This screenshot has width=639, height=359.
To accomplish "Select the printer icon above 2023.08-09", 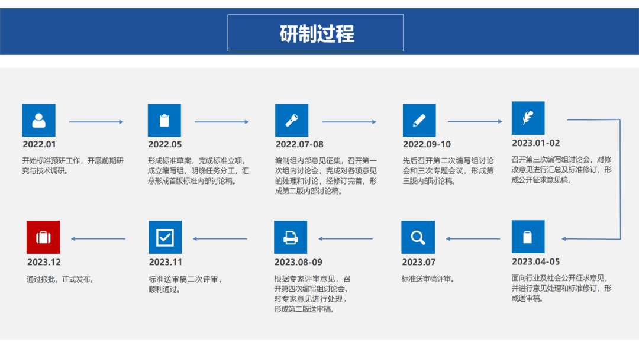I will pos(291,237).
